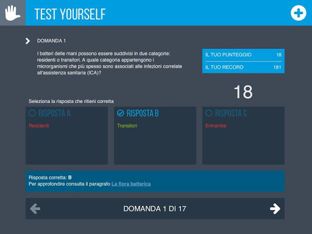Click the chevron beside DOMANDA 1

pyautogui.click(x=27, y=41)
